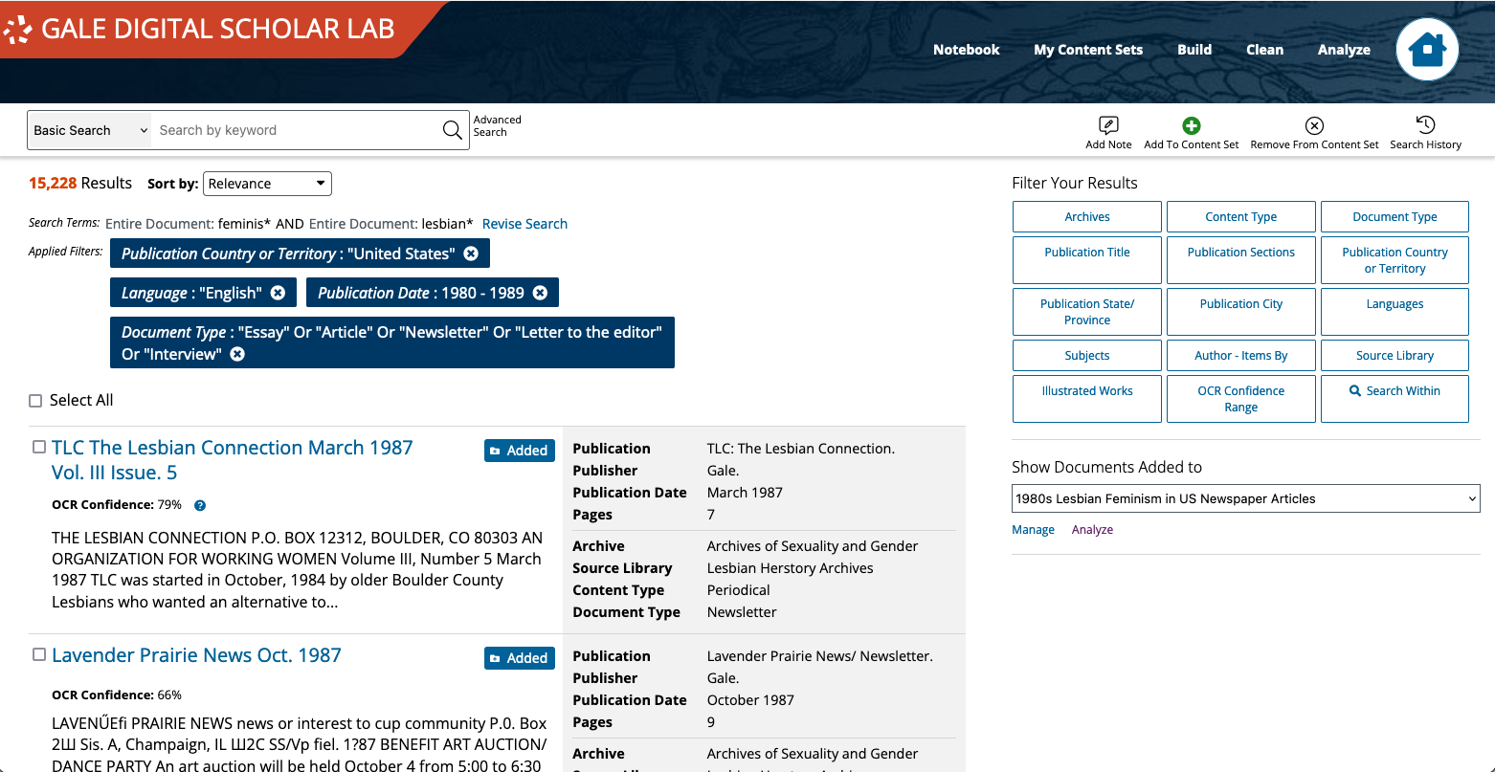Screen dimensions: 1495x772
Task: Open the Basic Search type dropdown
Action: tap(90, 130)
